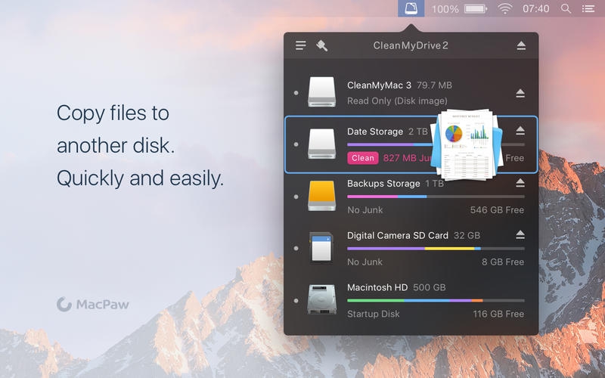605x378 pixels.
Task: Open the Wi-Fi menu bar icon
Action: click(504, 8)
